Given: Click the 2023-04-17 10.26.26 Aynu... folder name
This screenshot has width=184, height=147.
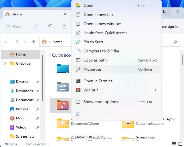Looking at the screenshot, I should (x=91, y=137).
